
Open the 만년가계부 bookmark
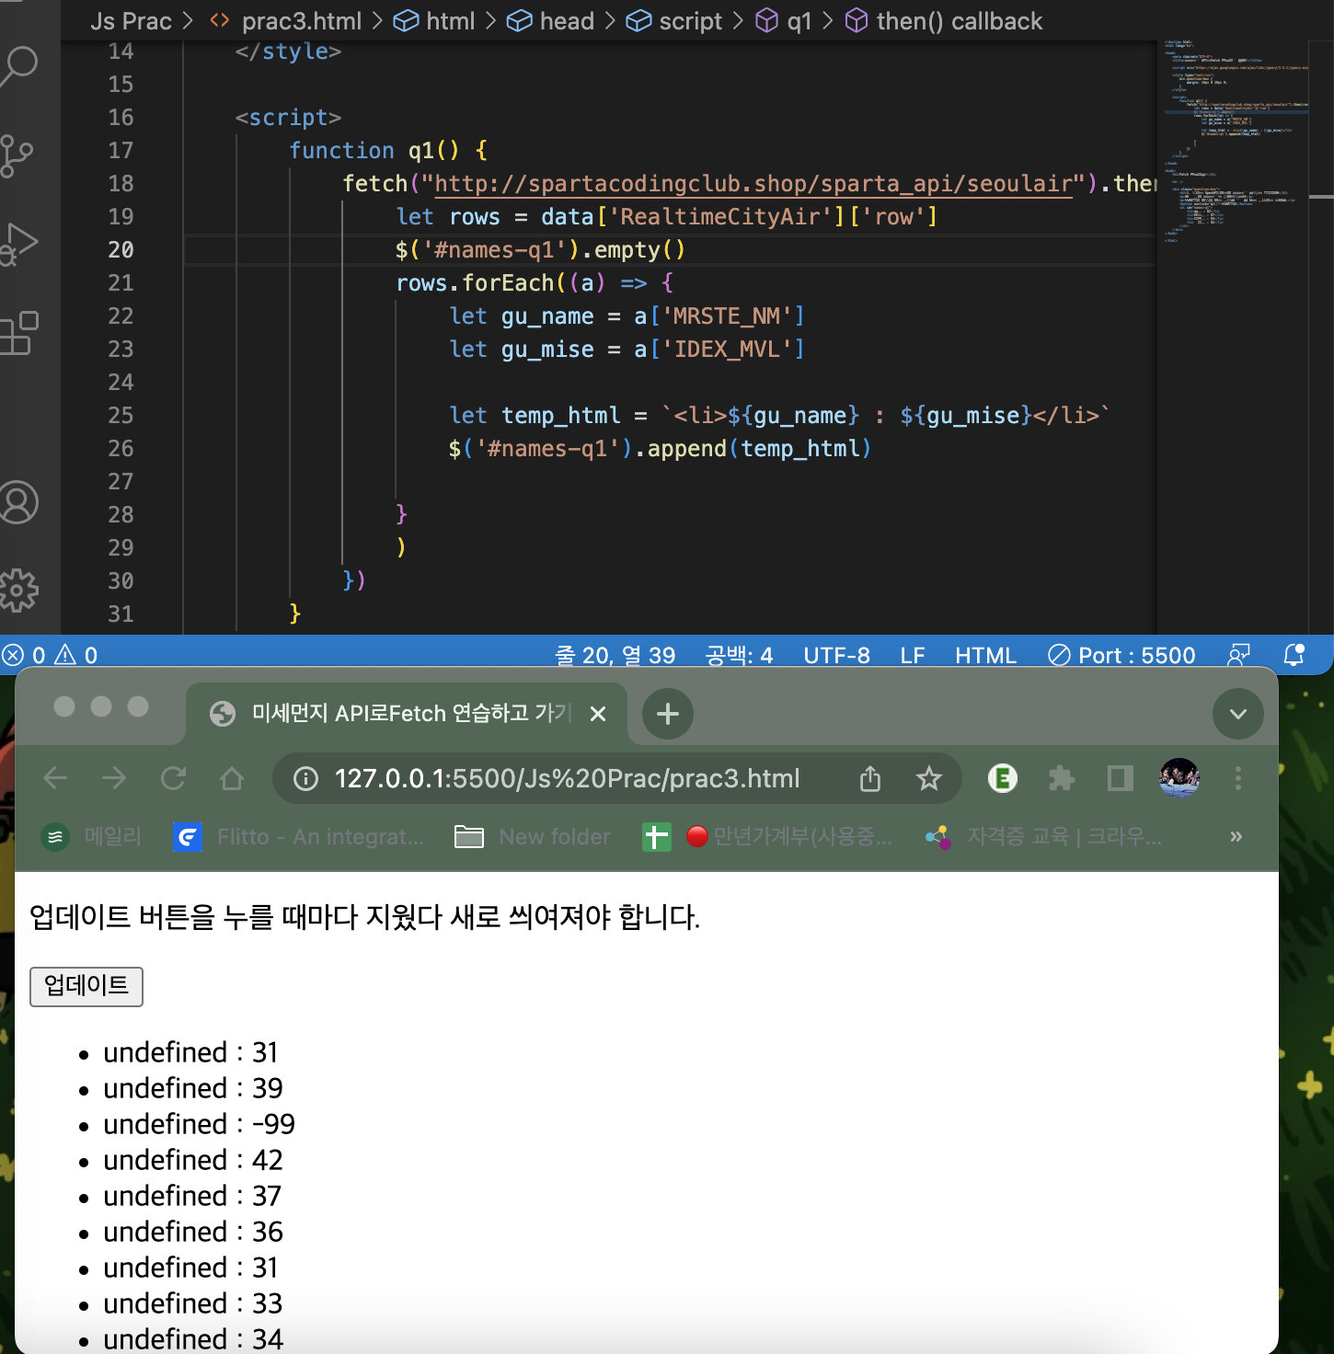click(789, 837)
